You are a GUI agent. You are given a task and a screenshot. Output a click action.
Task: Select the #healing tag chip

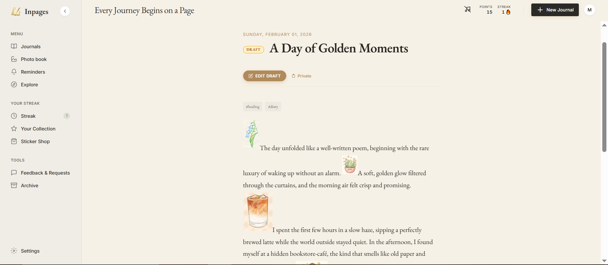tap(252, 107)
